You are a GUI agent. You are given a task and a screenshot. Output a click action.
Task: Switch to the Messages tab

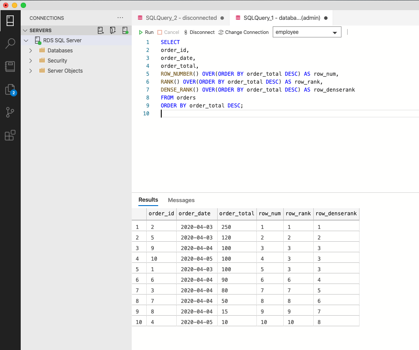pos(181,200)
